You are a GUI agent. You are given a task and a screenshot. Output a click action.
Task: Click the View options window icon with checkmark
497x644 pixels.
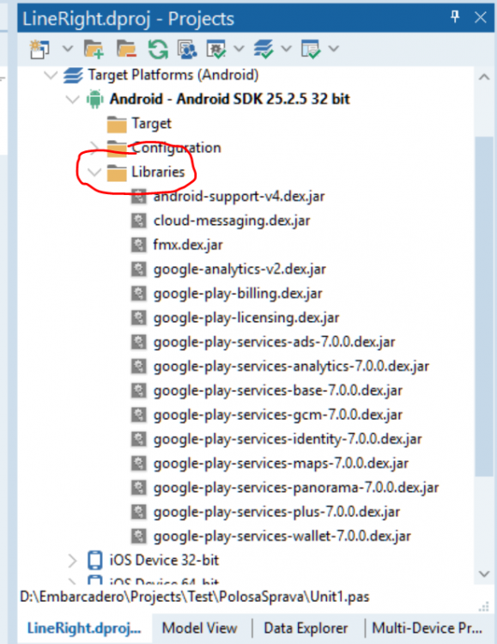point(311,49)
